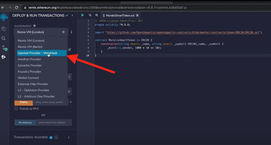Click the environment plug icon

coord(34,26)
